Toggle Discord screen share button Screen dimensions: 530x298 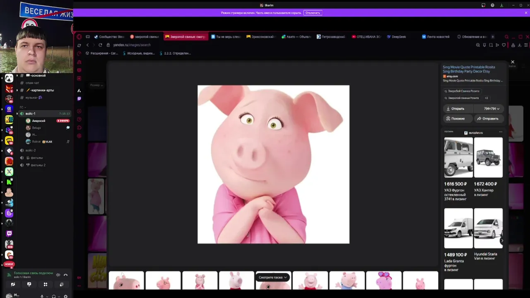click(29, 284)
